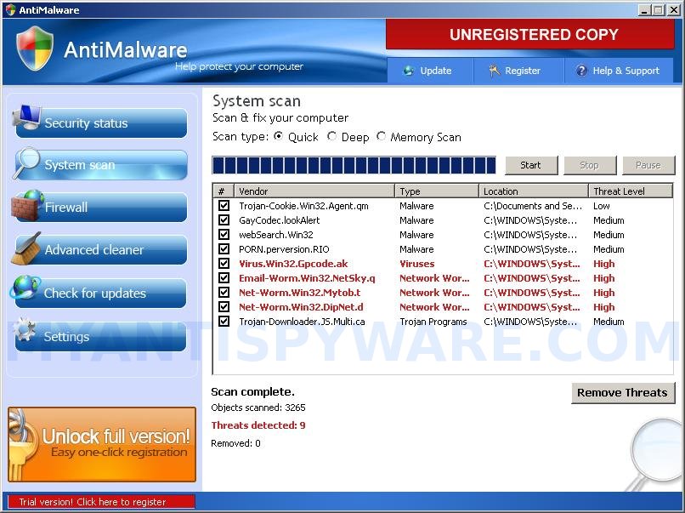685x513 pixels.
Task: Click Unlock full version banner
Action: point(102,444)
